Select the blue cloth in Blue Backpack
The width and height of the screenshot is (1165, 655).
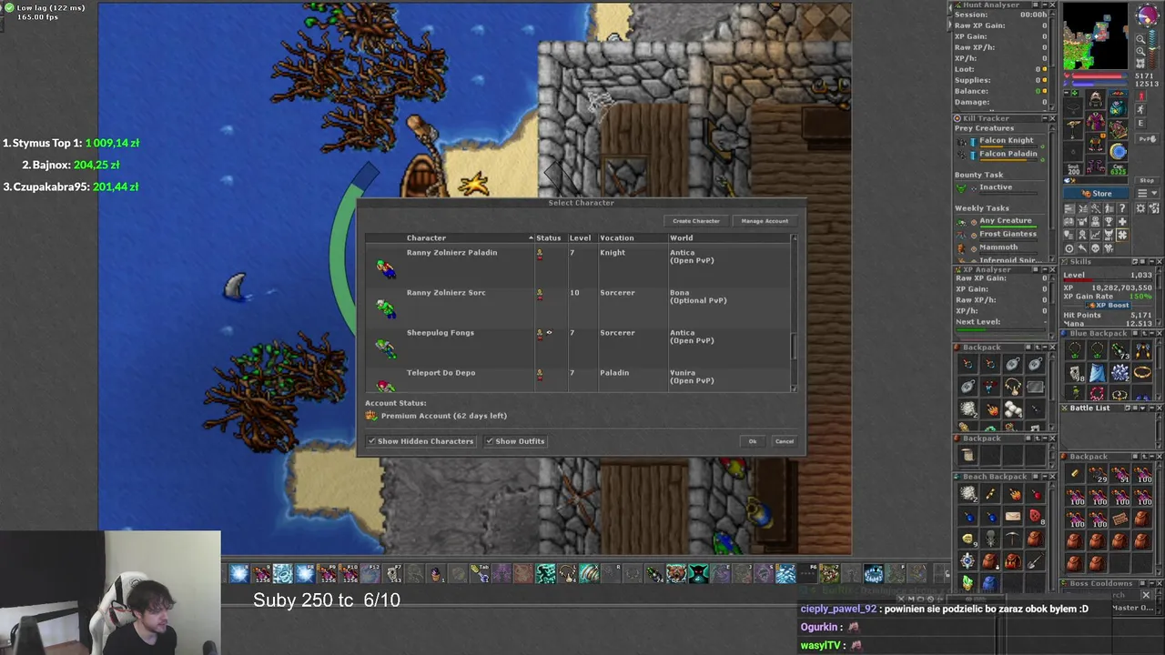click(x=1098, y=373)
